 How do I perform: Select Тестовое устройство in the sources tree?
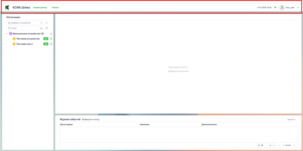coord(28,39)
